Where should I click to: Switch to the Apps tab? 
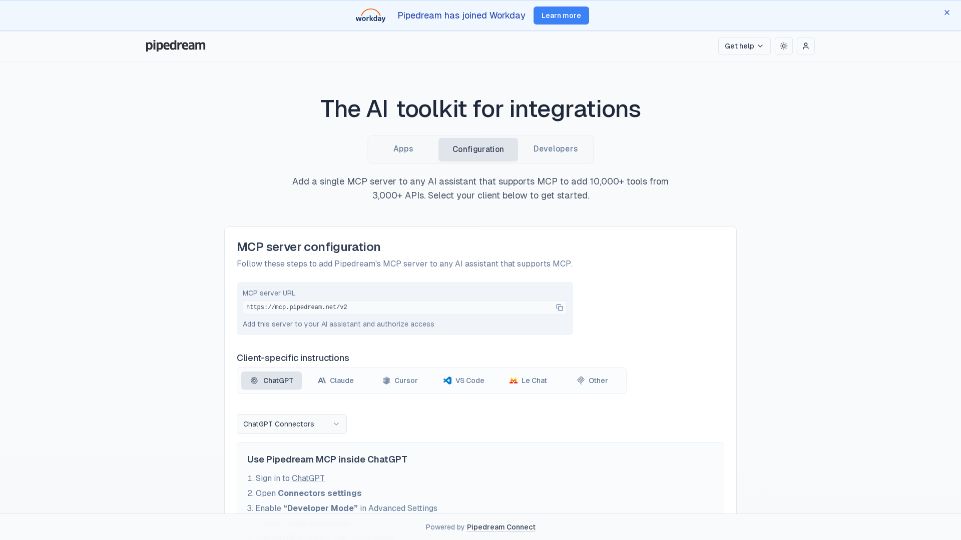[x=403, y=149]
